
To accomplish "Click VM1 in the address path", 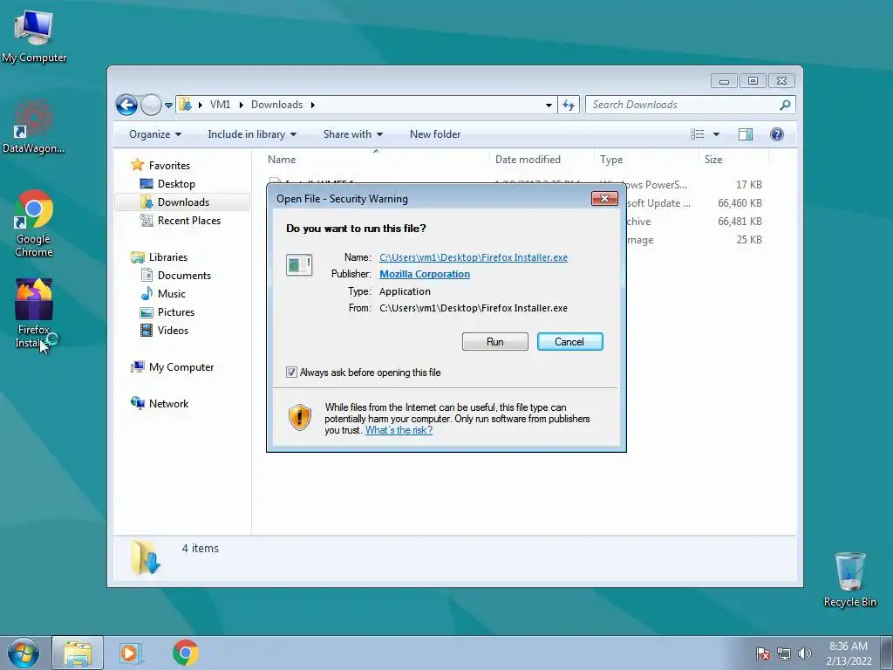I will pos(220,105).
